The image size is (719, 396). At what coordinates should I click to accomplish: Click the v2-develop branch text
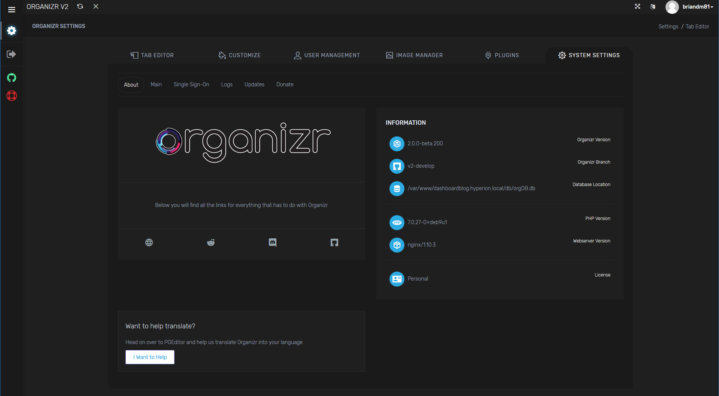point(421,166)
